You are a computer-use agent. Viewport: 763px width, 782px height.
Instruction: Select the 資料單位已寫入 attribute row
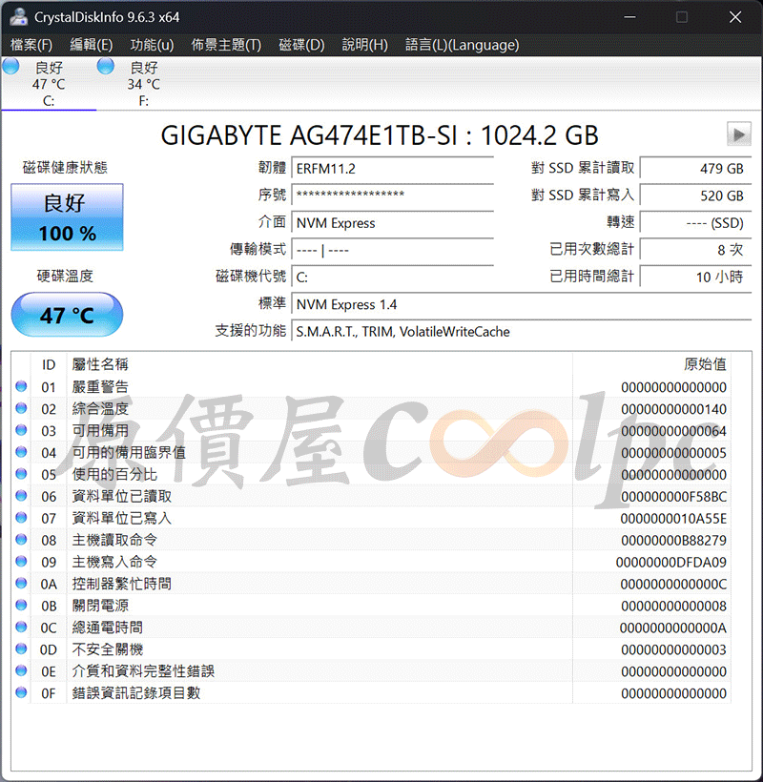[371, 518]
